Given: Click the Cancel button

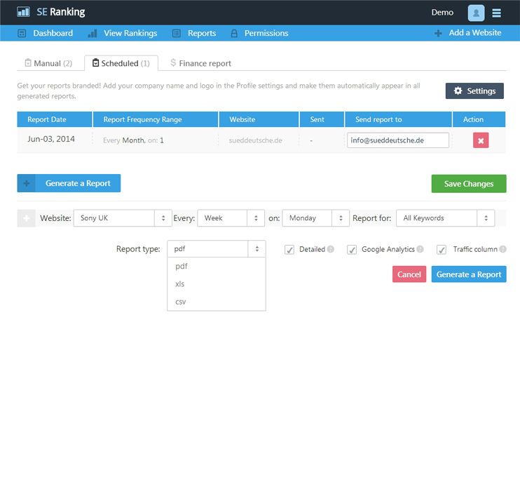Looking at the screenshot, I should 409,274.
